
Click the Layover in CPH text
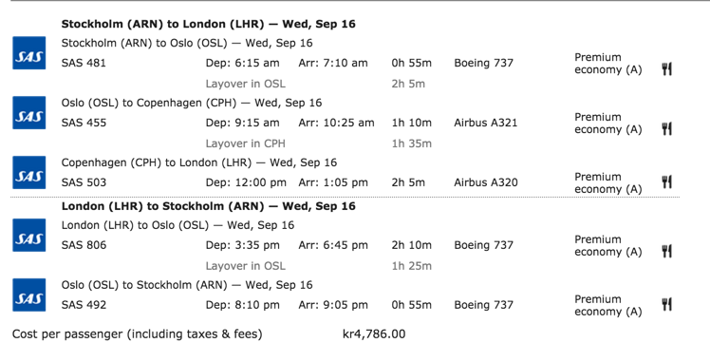coord(246,143)
